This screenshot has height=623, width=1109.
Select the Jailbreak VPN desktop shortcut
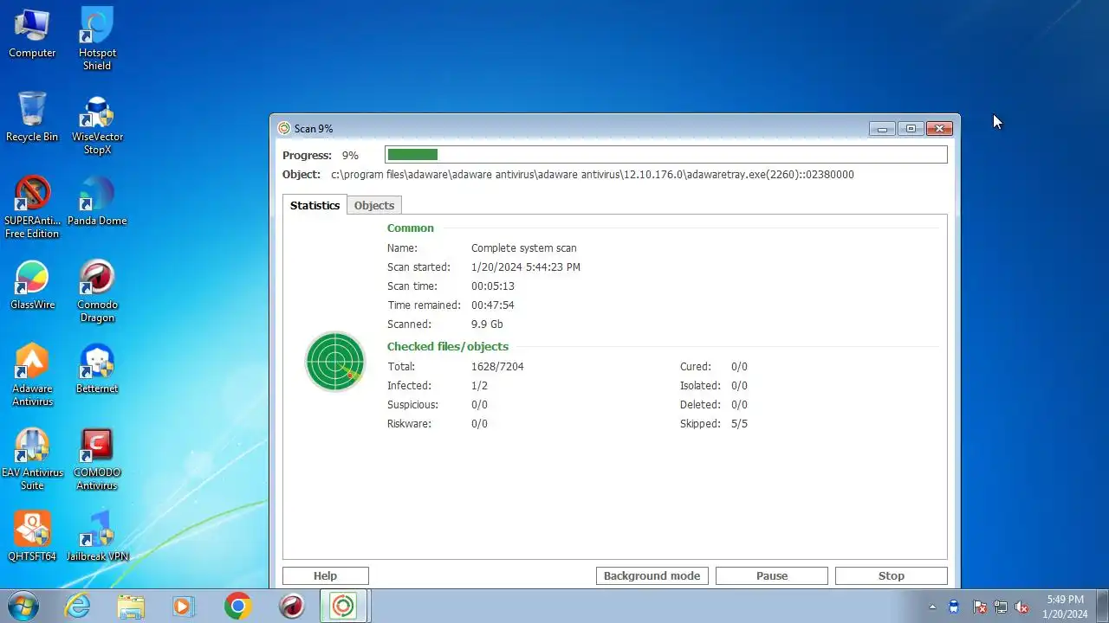point(97,537)
